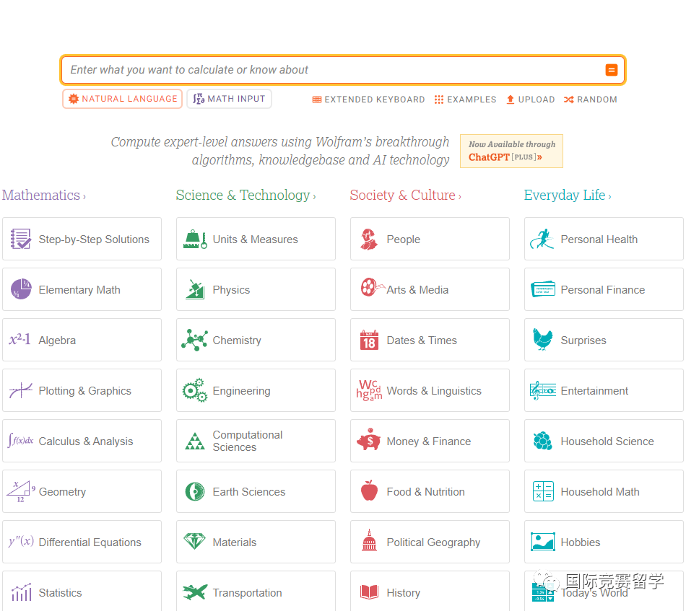Click the Chemistry molecule icon
Image resolution: width=686 pixels, height=611 pixels.
click(195, 340)
